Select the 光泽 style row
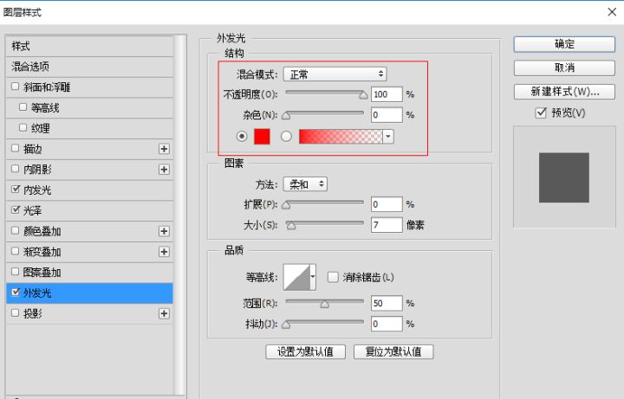 click(x=89, y=210)
